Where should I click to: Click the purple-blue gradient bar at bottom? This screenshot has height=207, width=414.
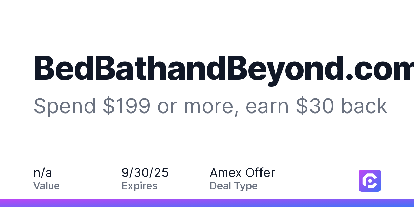(x=207, y=203)
